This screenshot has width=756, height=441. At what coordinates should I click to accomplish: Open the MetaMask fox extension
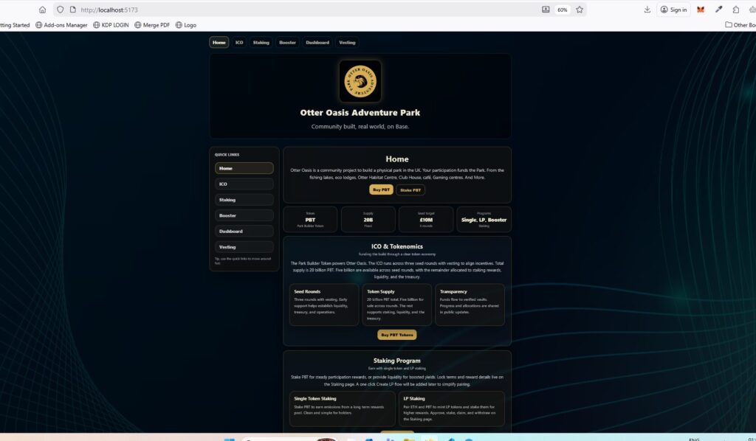click(701, 10)
